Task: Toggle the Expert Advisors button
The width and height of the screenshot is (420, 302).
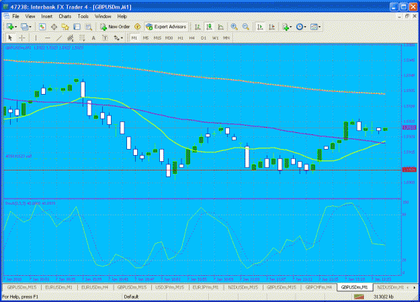Action: point(166,27)
